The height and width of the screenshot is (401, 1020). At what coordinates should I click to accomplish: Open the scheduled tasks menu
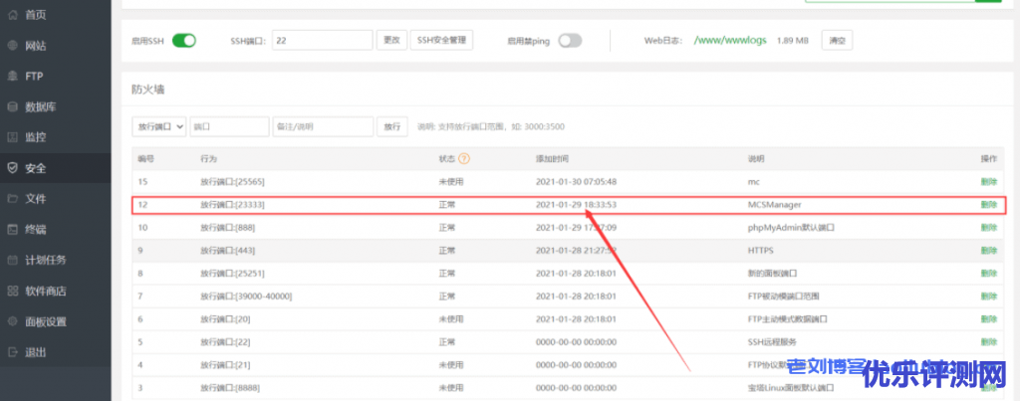coord(45,260)
